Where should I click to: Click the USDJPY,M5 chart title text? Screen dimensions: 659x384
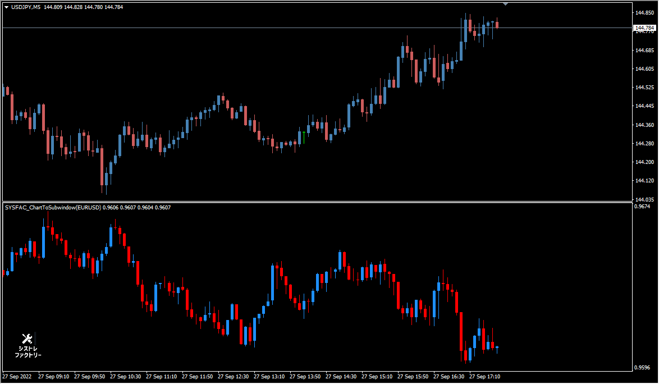point(26,7)
